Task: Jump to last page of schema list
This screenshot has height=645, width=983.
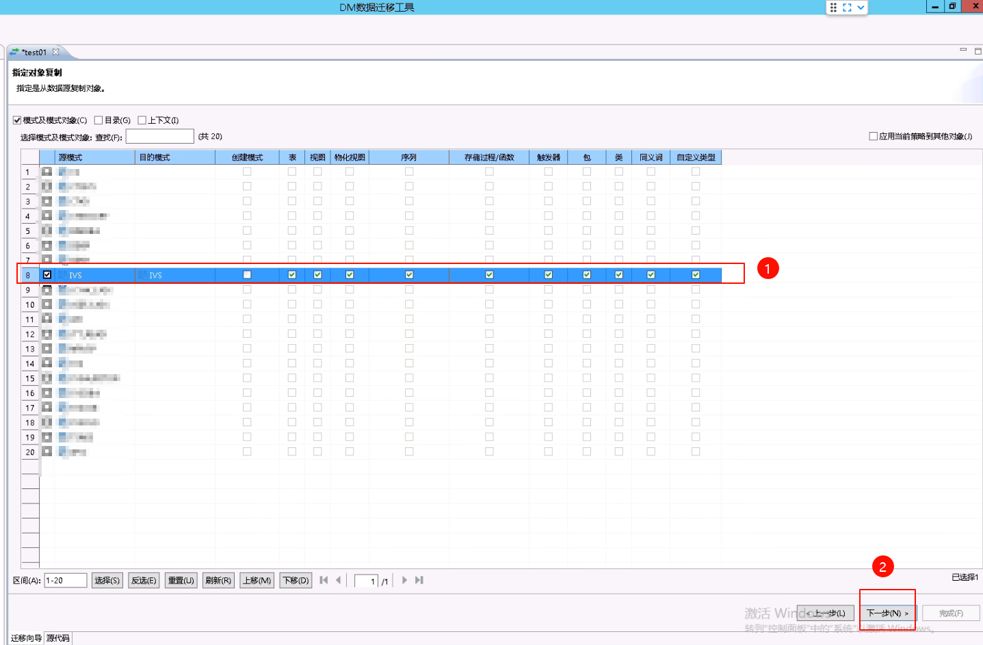Action: (419, 580)
